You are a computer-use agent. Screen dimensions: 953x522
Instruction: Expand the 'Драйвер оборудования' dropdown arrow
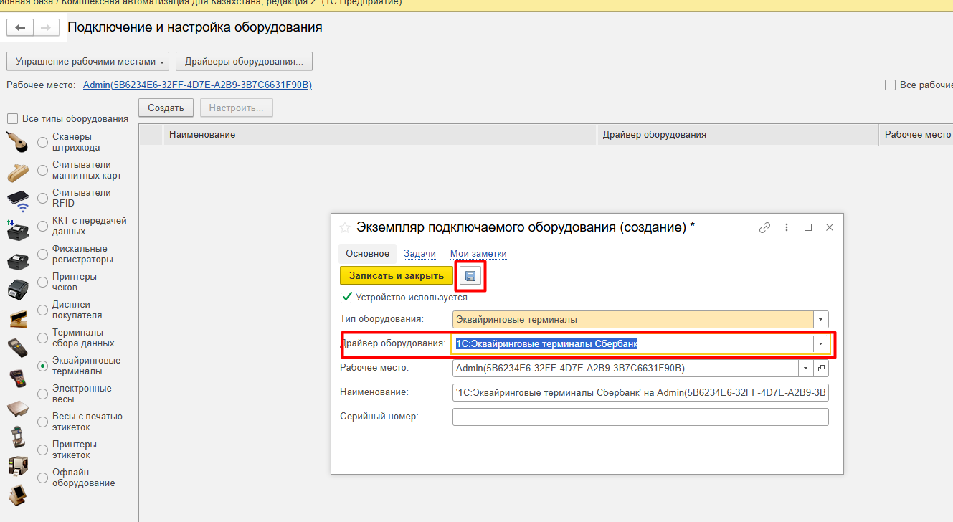pos(820,343)
